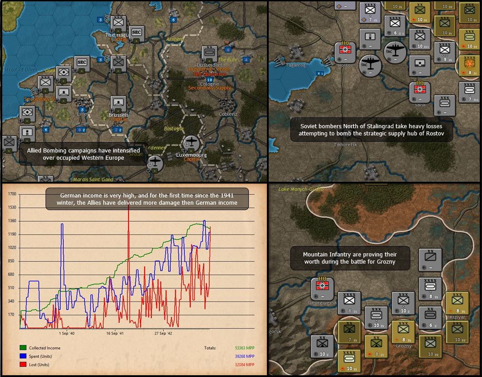Select the German tank division at Dusseldorf

tap(209, 54)
